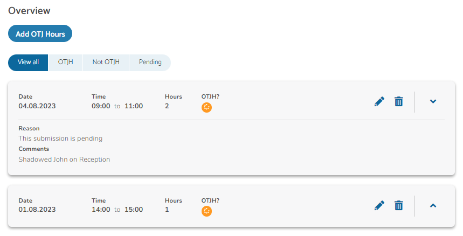Filter by Not OTJH tab
463x236 pixels.
point(106,63)
